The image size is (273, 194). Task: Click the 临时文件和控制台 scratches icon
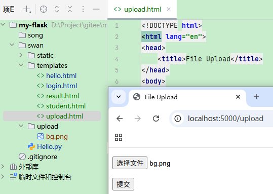point(13,176)
